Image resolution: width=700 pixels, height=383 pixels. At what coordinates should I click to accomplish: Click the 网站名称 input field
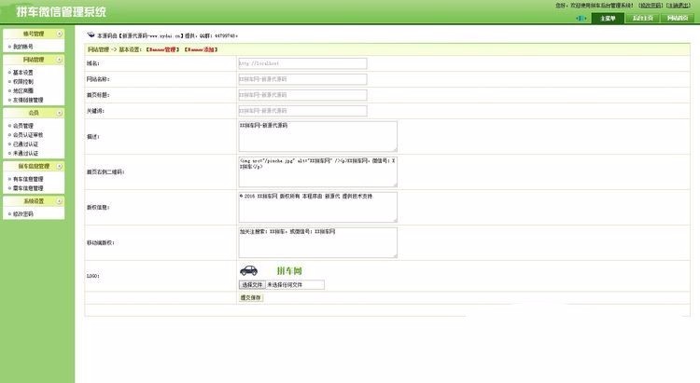[x=302, y=79]
